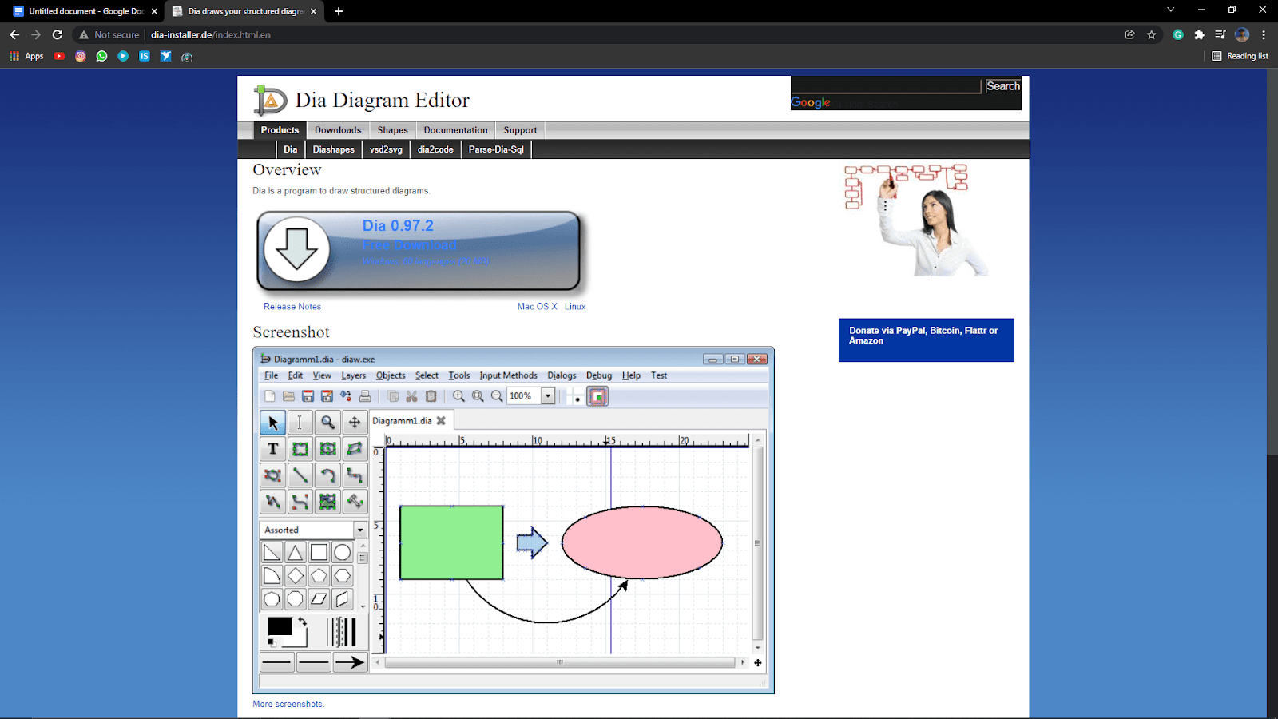Open the File menu in Dia
Viewport: 1278px width, 719px height.
point(272,375)
